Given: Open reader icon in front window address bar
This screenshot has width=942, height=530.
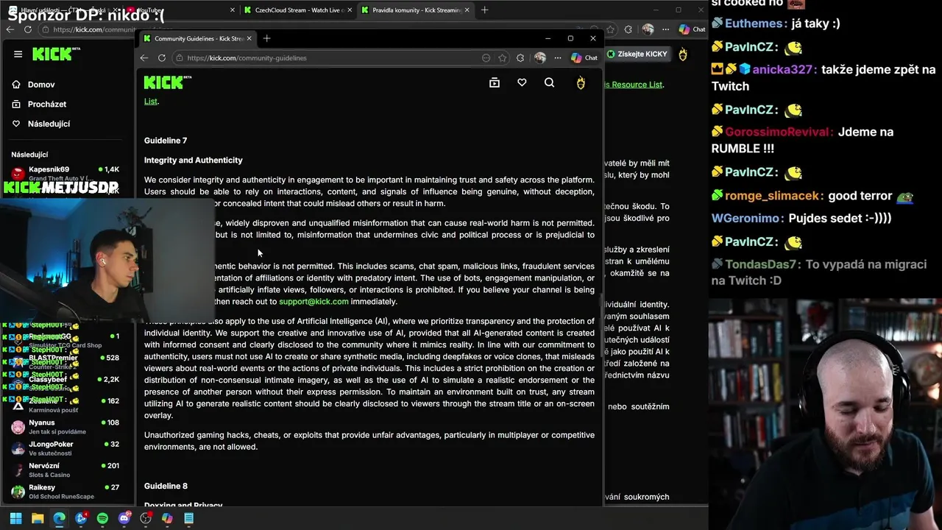Looking at the screenshot, I should pyautogui.click(x=486, y=57).
